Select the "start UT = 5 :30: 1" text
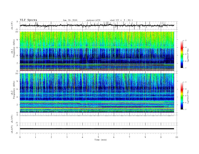This screenshot has height=154, width=199. click(x=121, y=20)
